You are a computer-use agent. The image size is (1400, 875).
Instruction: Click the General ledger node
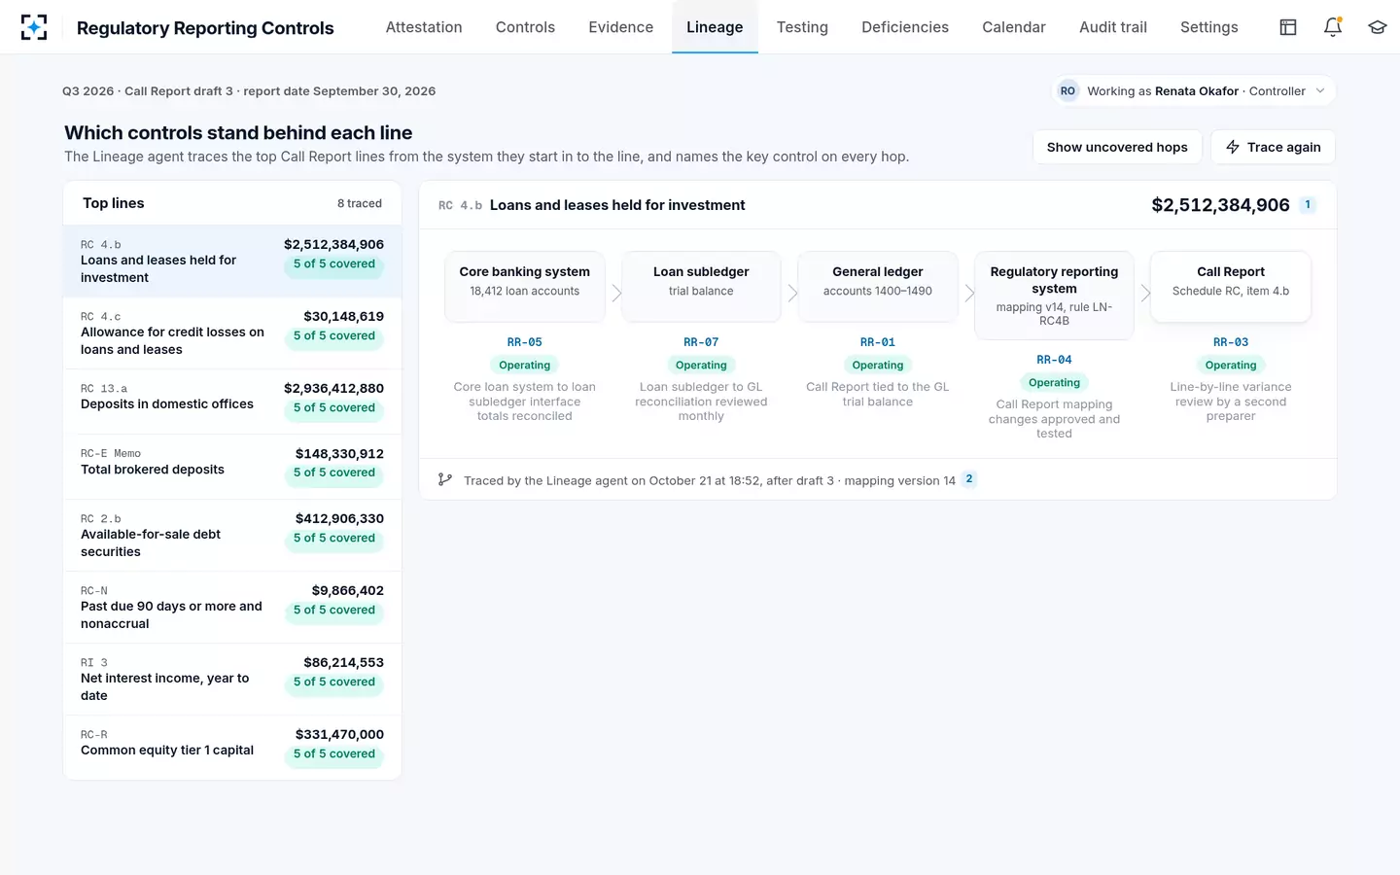click(x=878, y=287)
